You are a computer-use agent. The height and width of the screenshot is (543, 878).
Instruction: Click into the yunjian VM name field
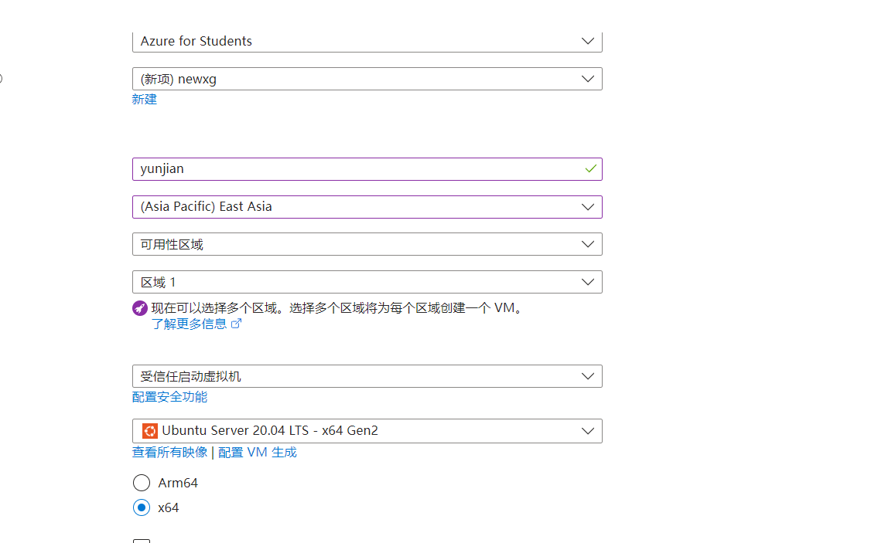point(356,168)
